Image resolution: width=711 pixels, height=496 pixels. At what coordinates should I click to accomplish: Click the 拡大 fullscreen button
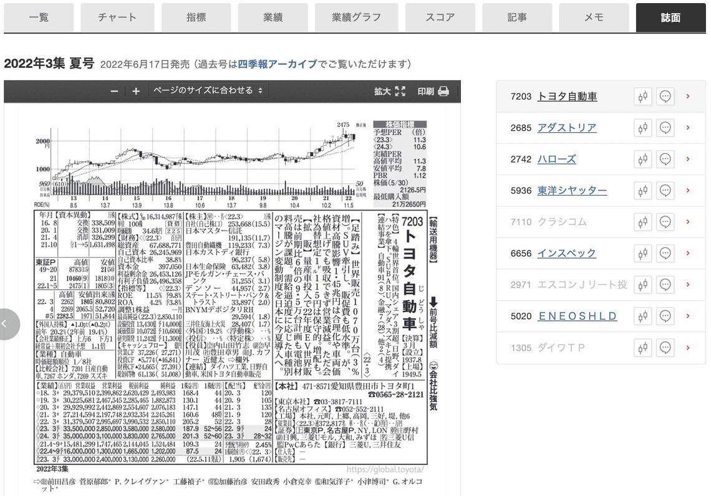click(390, 91)
